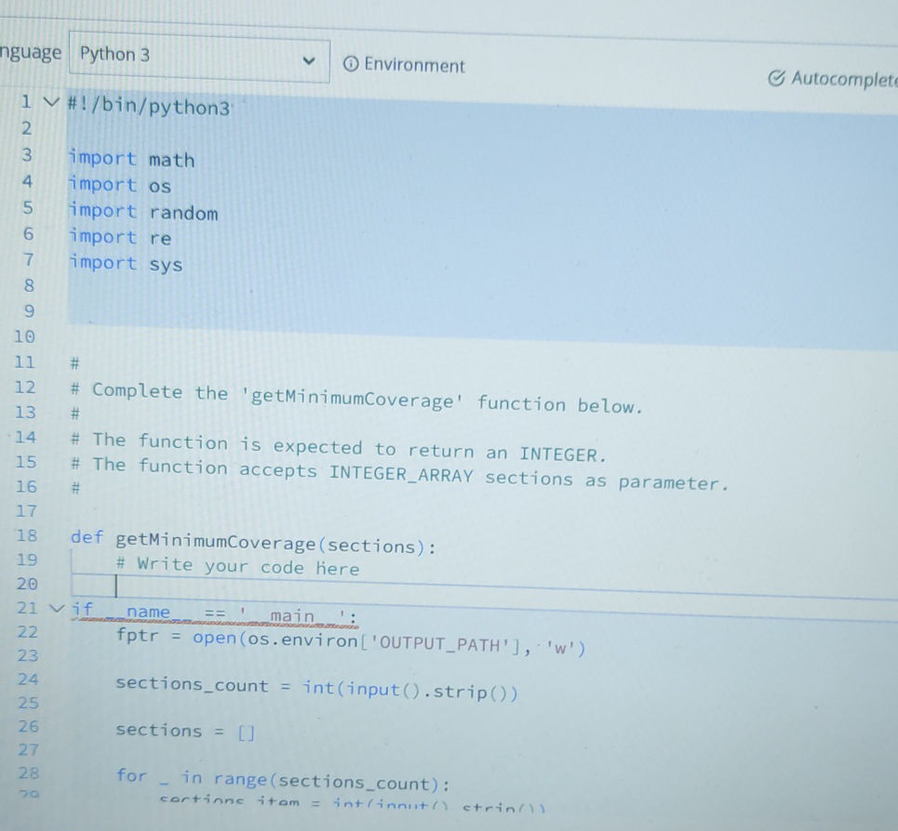Click the code-fold chevron beside line 21
The width and height of the screenshot is (898, 831).
[53, 609]
